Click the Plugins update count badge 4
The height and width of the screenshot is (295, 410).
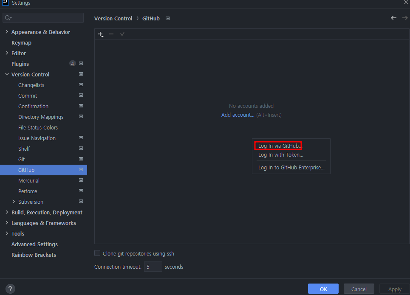(x=72, y=64)
